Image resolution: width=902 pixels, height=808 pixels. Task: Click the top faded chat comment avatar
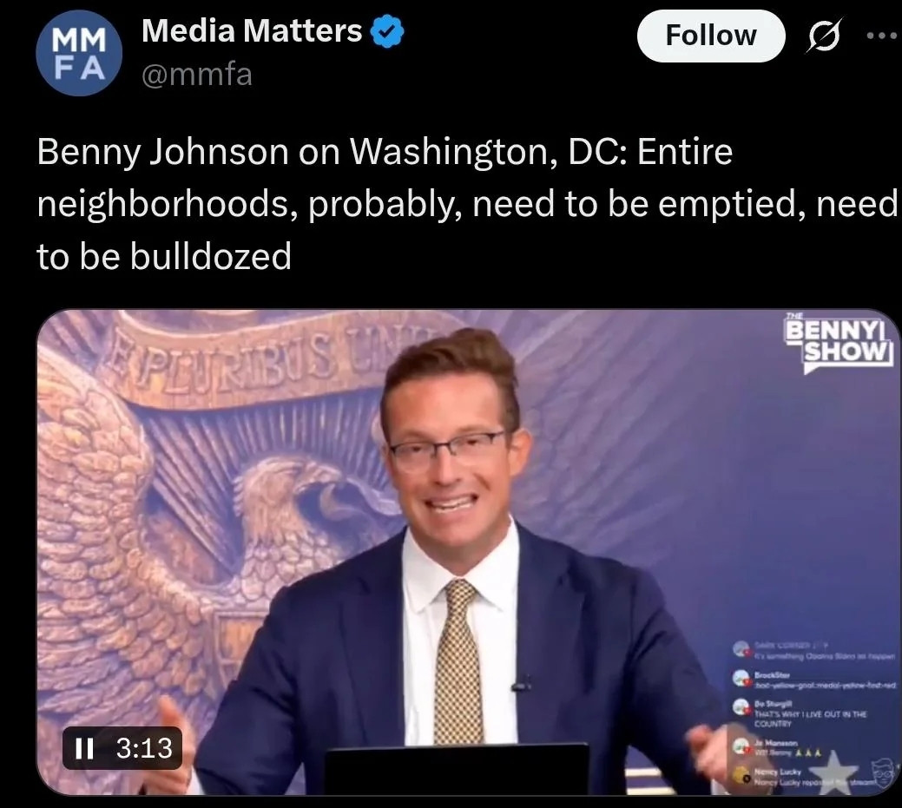(x=741, y=648)
